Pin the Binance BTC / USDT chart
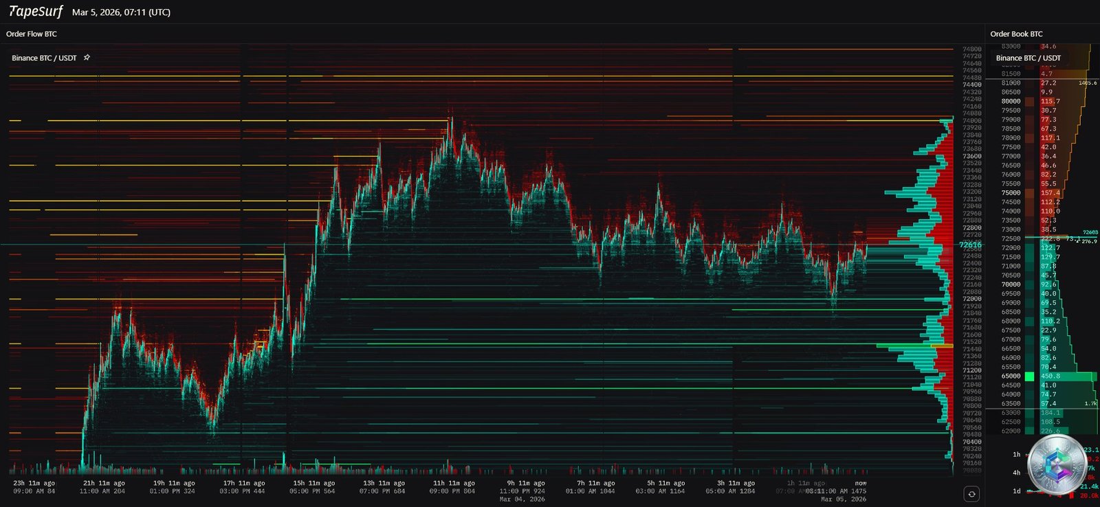The height and width of the screenshot is (507, 1100). click(87, 58)
